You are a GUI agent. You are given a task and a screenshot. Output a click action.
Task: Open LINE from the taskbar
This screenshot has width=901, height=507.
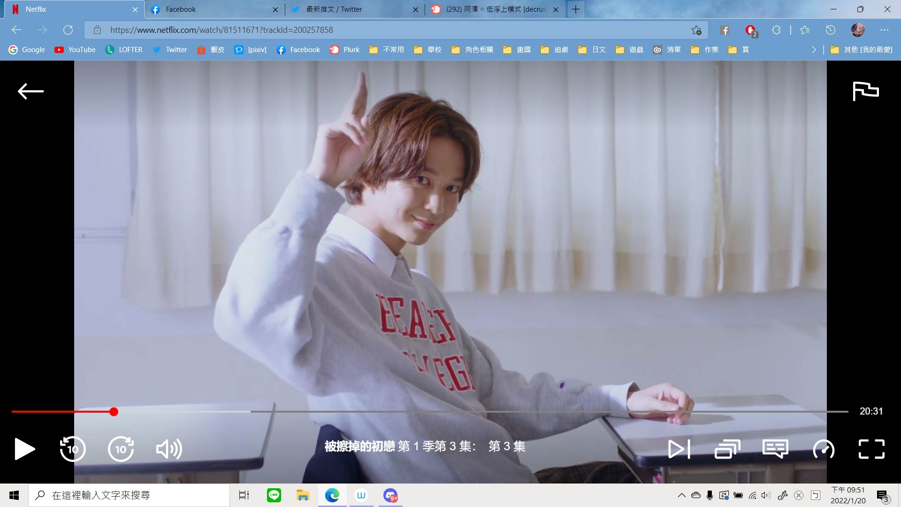coord(274,495)
